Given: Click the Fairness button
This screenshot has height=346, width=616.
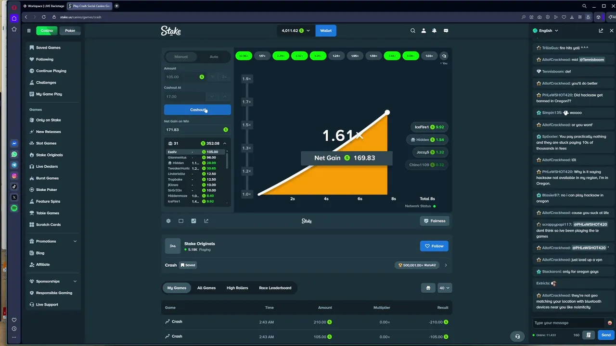Looking at the screenshot, I should [x=434, y=221].
